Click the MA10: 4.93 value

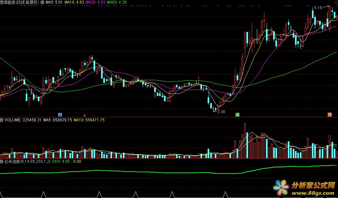[74, 2]
